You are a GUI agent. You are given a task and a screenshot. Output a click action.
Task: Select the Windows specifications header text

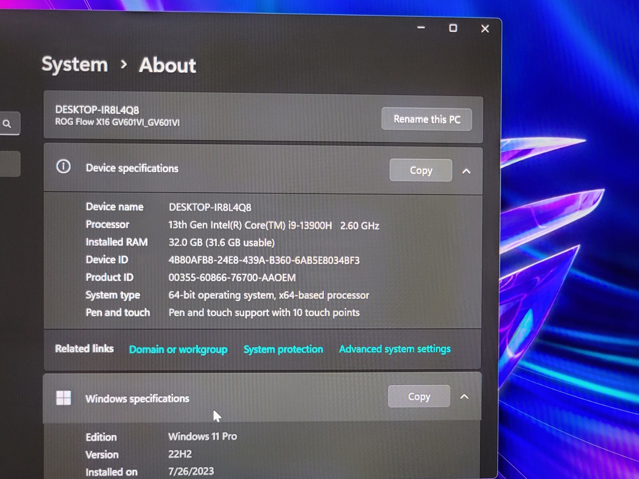(x=137, y=399)
